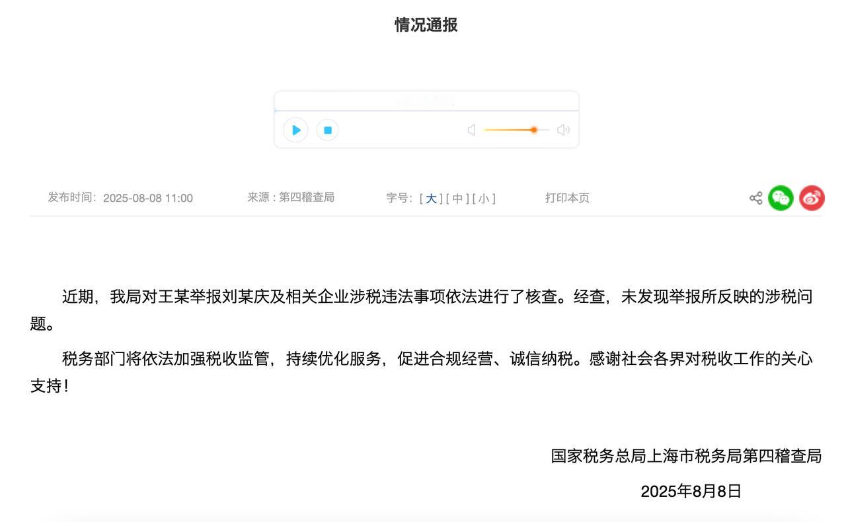This screenshot has width=846, height=522.
Task: Click the signature 国家税务总局上海市税务局第四稽查局
Action: pos(686,456)
